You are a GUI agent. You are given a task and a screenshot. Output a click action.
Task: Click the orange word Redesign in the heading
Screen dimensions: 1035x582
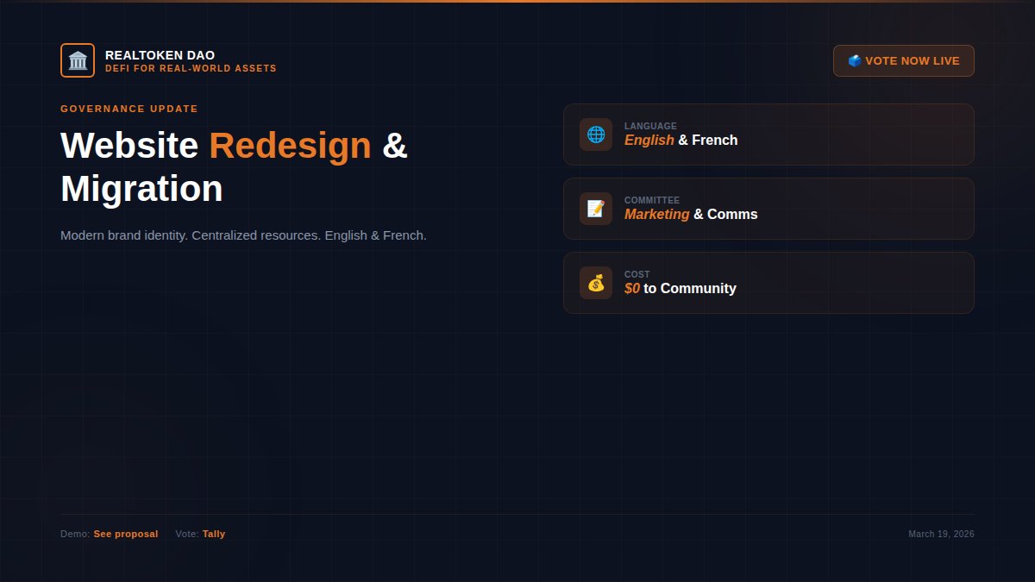pyautogui.click(x=291, y=145)
